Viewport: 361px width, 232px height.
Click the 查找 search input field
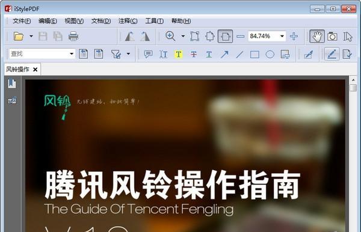click(x=40, y=54)
